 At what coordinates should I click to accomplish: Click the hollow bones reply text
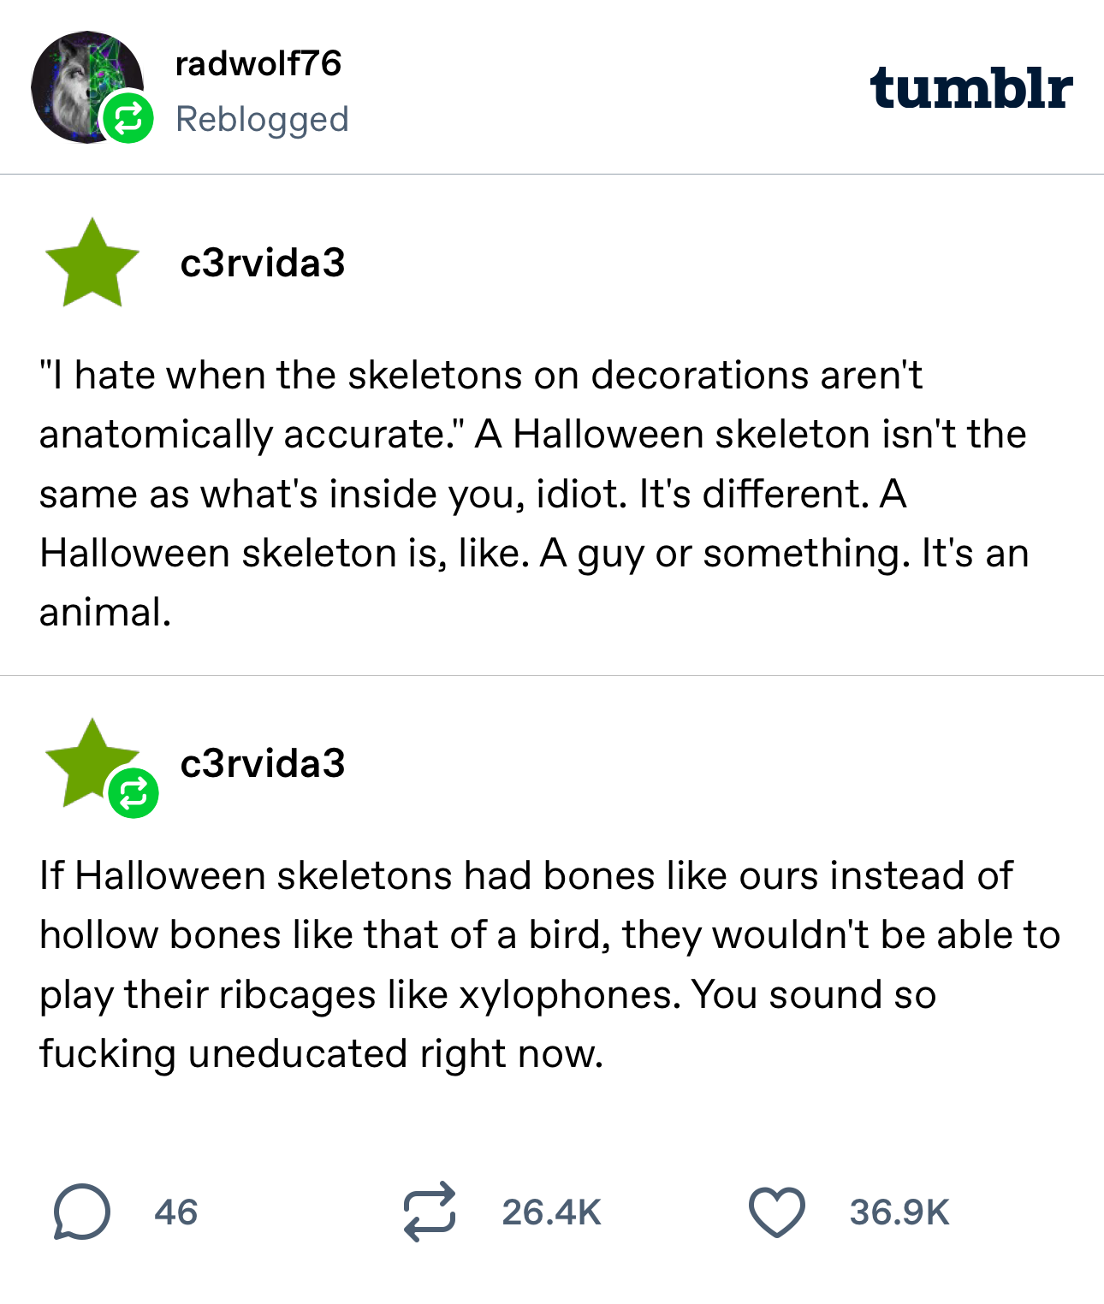point(548,964)
